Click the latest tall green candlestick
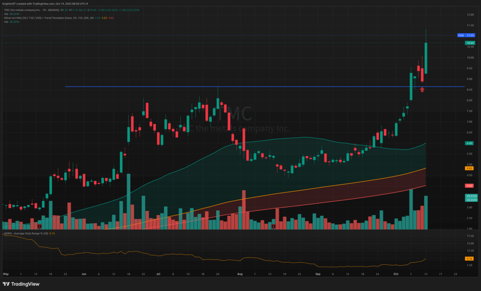 [x=426, y=57]
